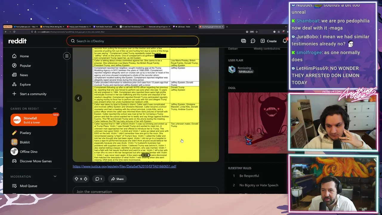382x215 pixels.
Task: Switch to the Are Trump officials tab
Action: point(53,27)
